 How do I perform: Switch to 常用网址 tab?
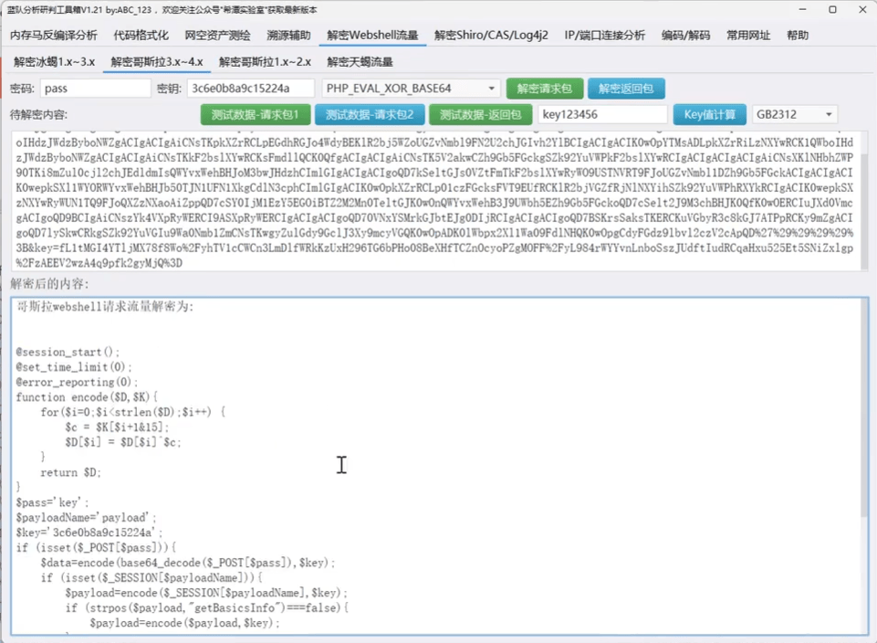tap(748, 36)
